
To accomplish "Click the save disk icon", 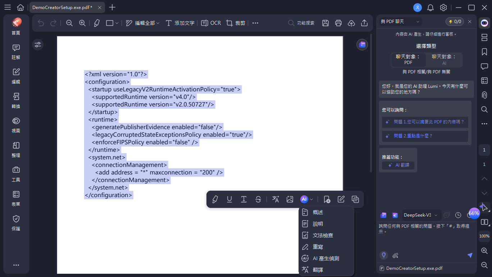I will click(x=325, y=23).
